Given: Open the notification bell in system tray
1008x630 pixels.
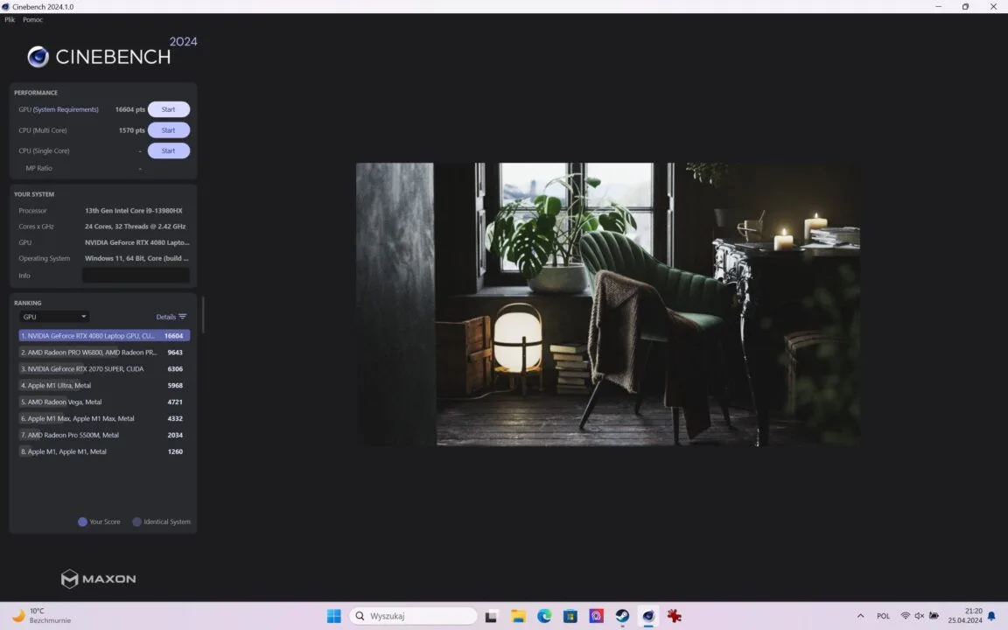Looking at the screenshot, I should (x=991, y=616).
